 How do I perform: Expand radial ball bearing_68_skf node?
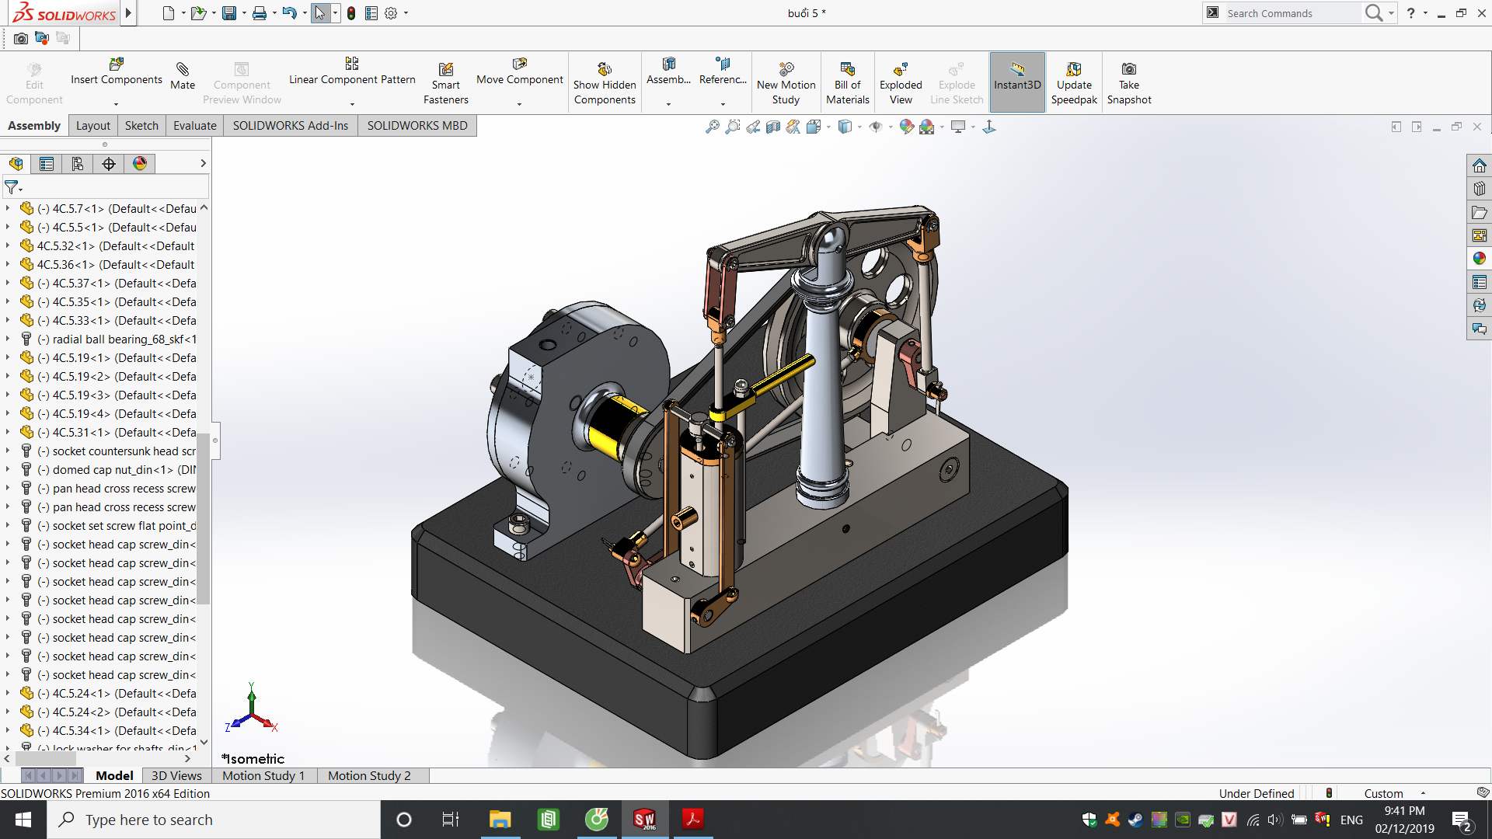click(x=8, y=339)
